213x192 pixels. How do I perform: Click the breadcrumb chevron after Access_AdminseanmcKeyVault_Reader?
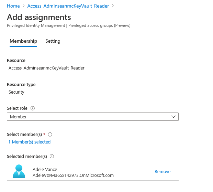(x=113, y=6)
